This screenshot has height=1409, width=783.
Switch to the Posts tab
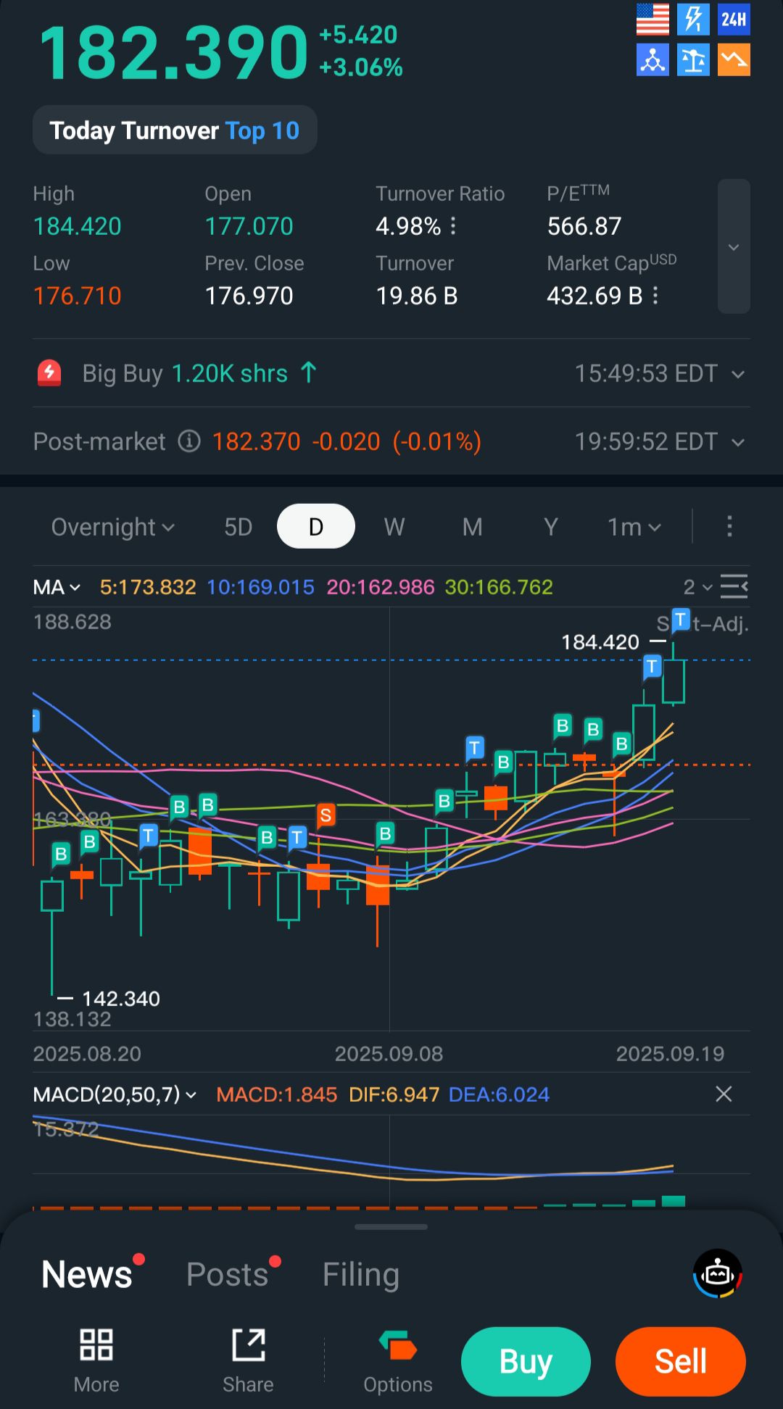[228, 1274]
